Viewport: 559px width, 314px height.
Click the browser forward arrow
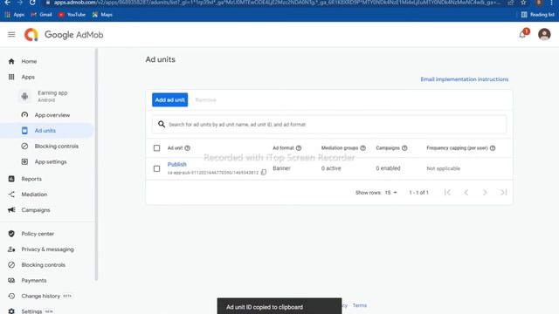pos(19,3)
